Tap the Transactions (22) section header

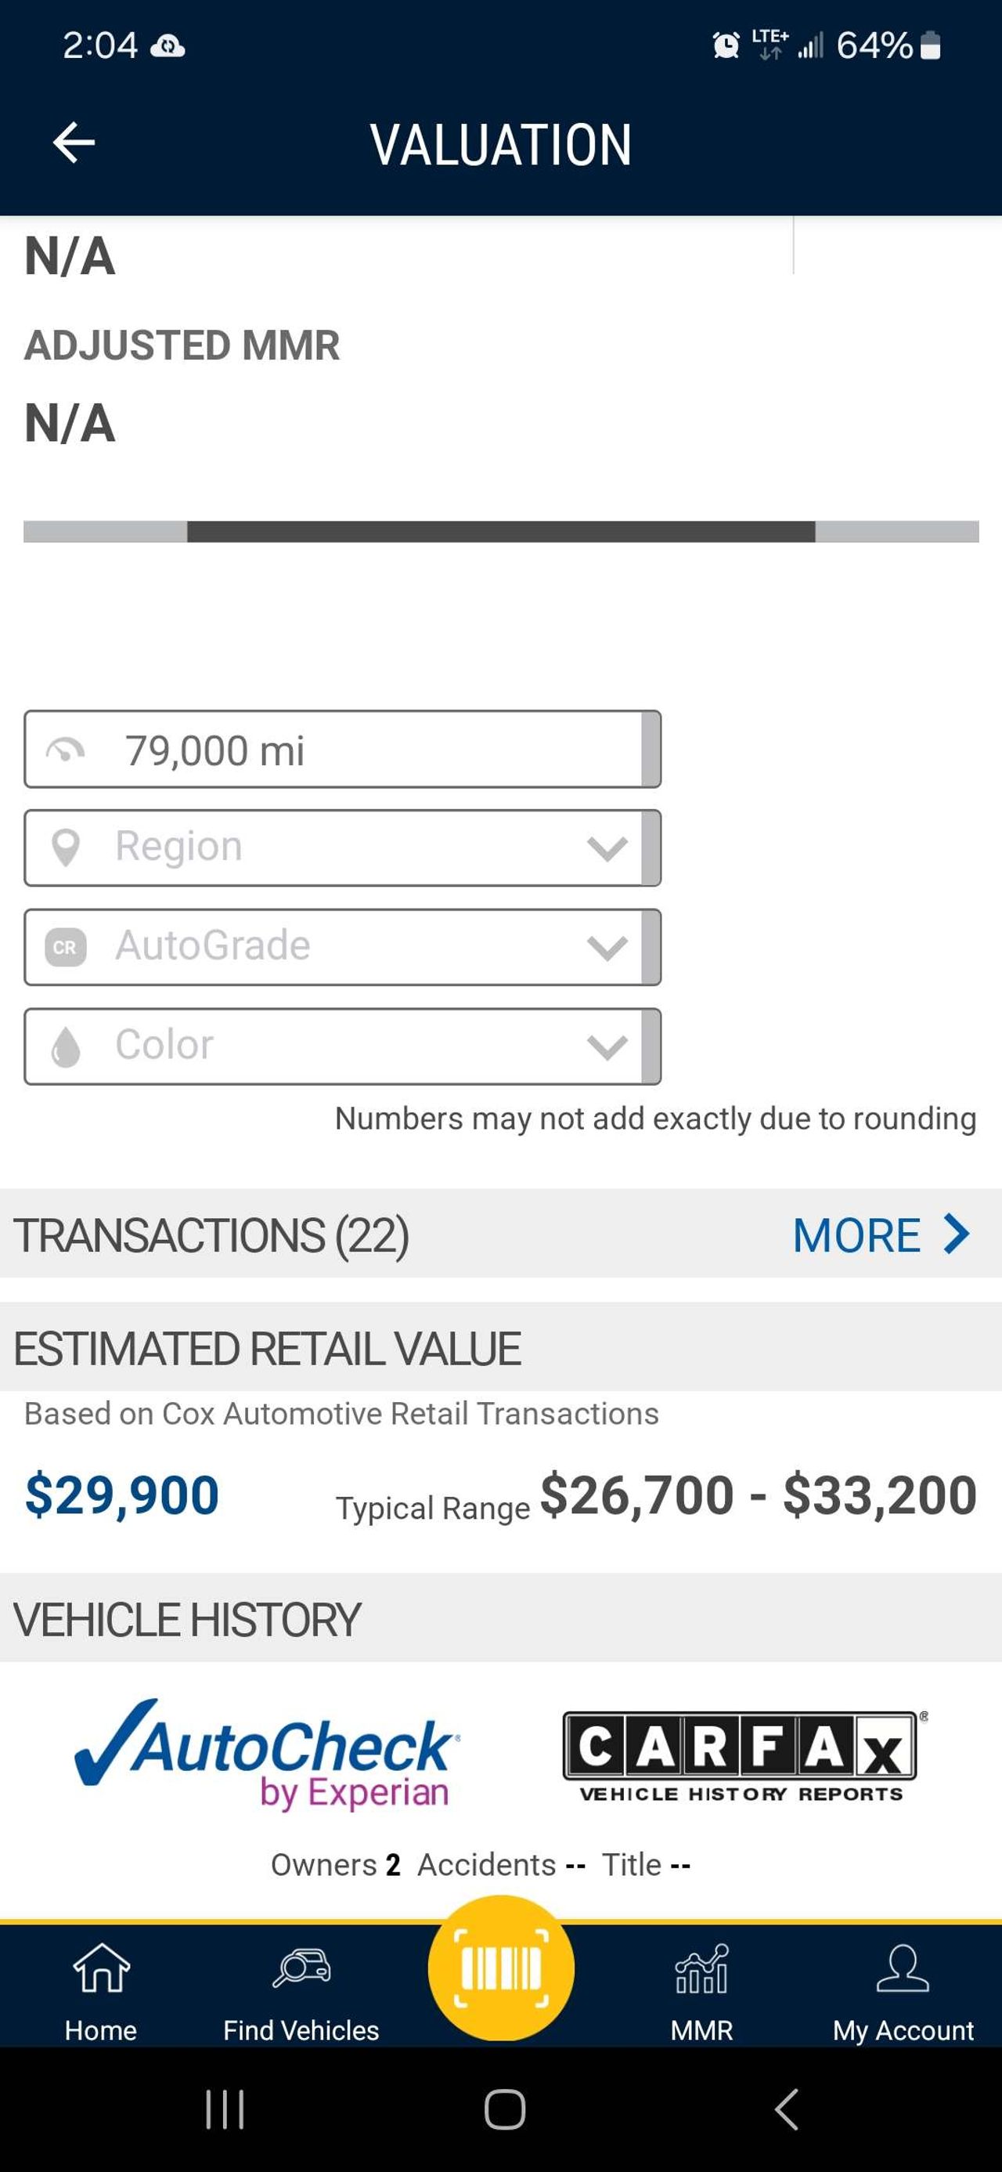pos(211,1235)
